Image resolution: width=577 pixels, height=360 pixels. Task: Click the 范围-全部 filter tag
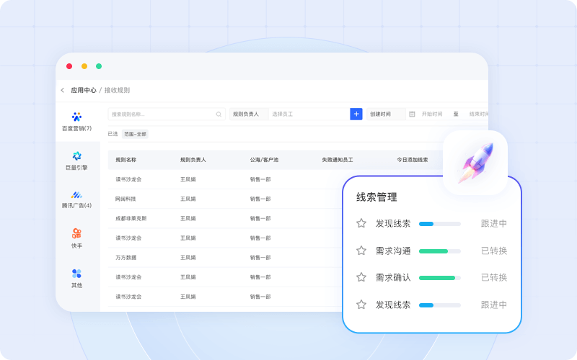(135, 134)
